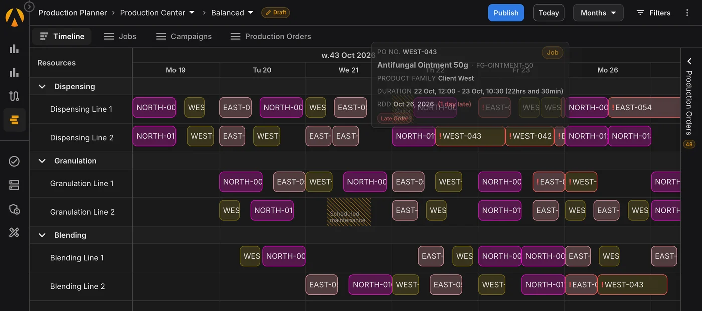Screen dimensions: 702x311
Task: Select WEST-042 job on Dispensing Line 2
Action: (x=530, y=136)
